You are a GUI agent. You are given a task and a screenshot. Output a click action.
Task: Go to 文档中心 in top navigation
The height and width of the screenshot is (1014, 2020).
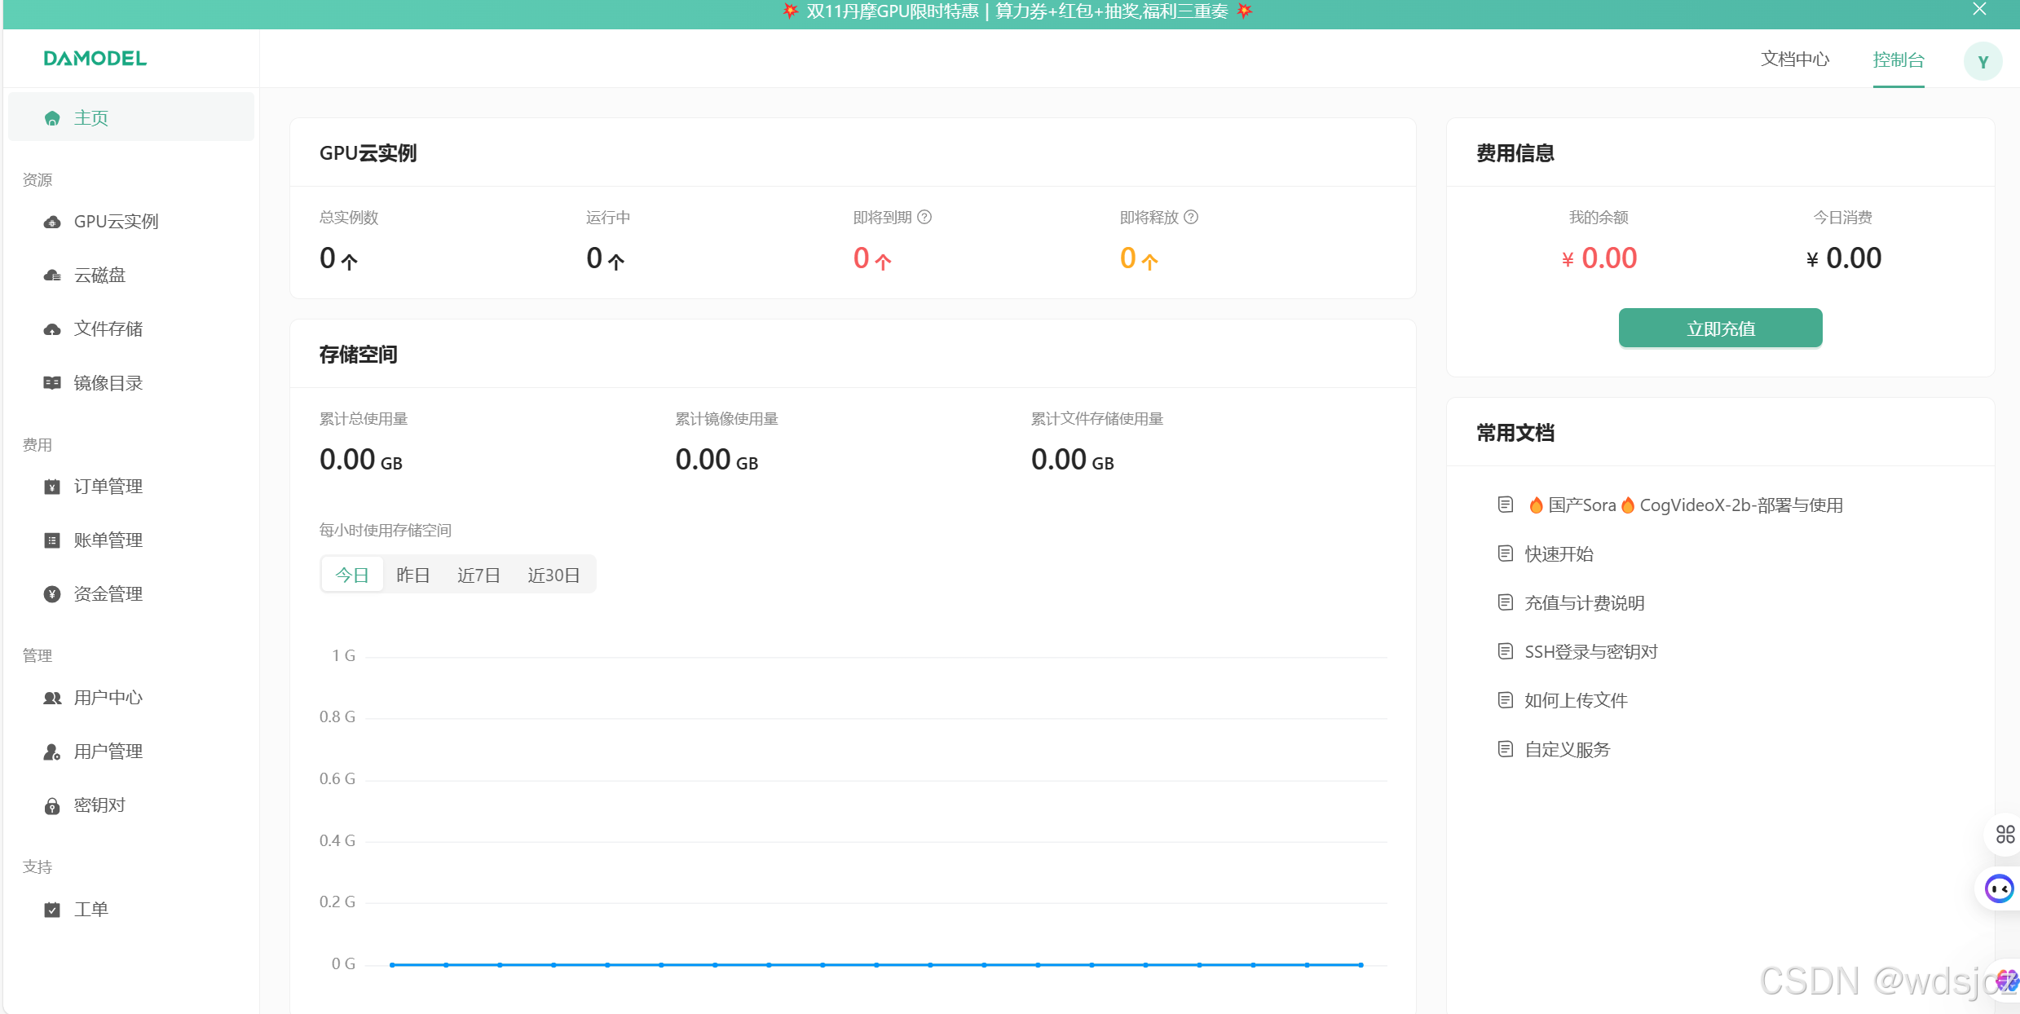click(x=1794, y=60)
